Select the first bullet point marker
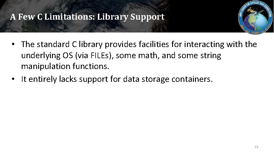This screenshot has height=154, width=274. [x=13, y=44]
